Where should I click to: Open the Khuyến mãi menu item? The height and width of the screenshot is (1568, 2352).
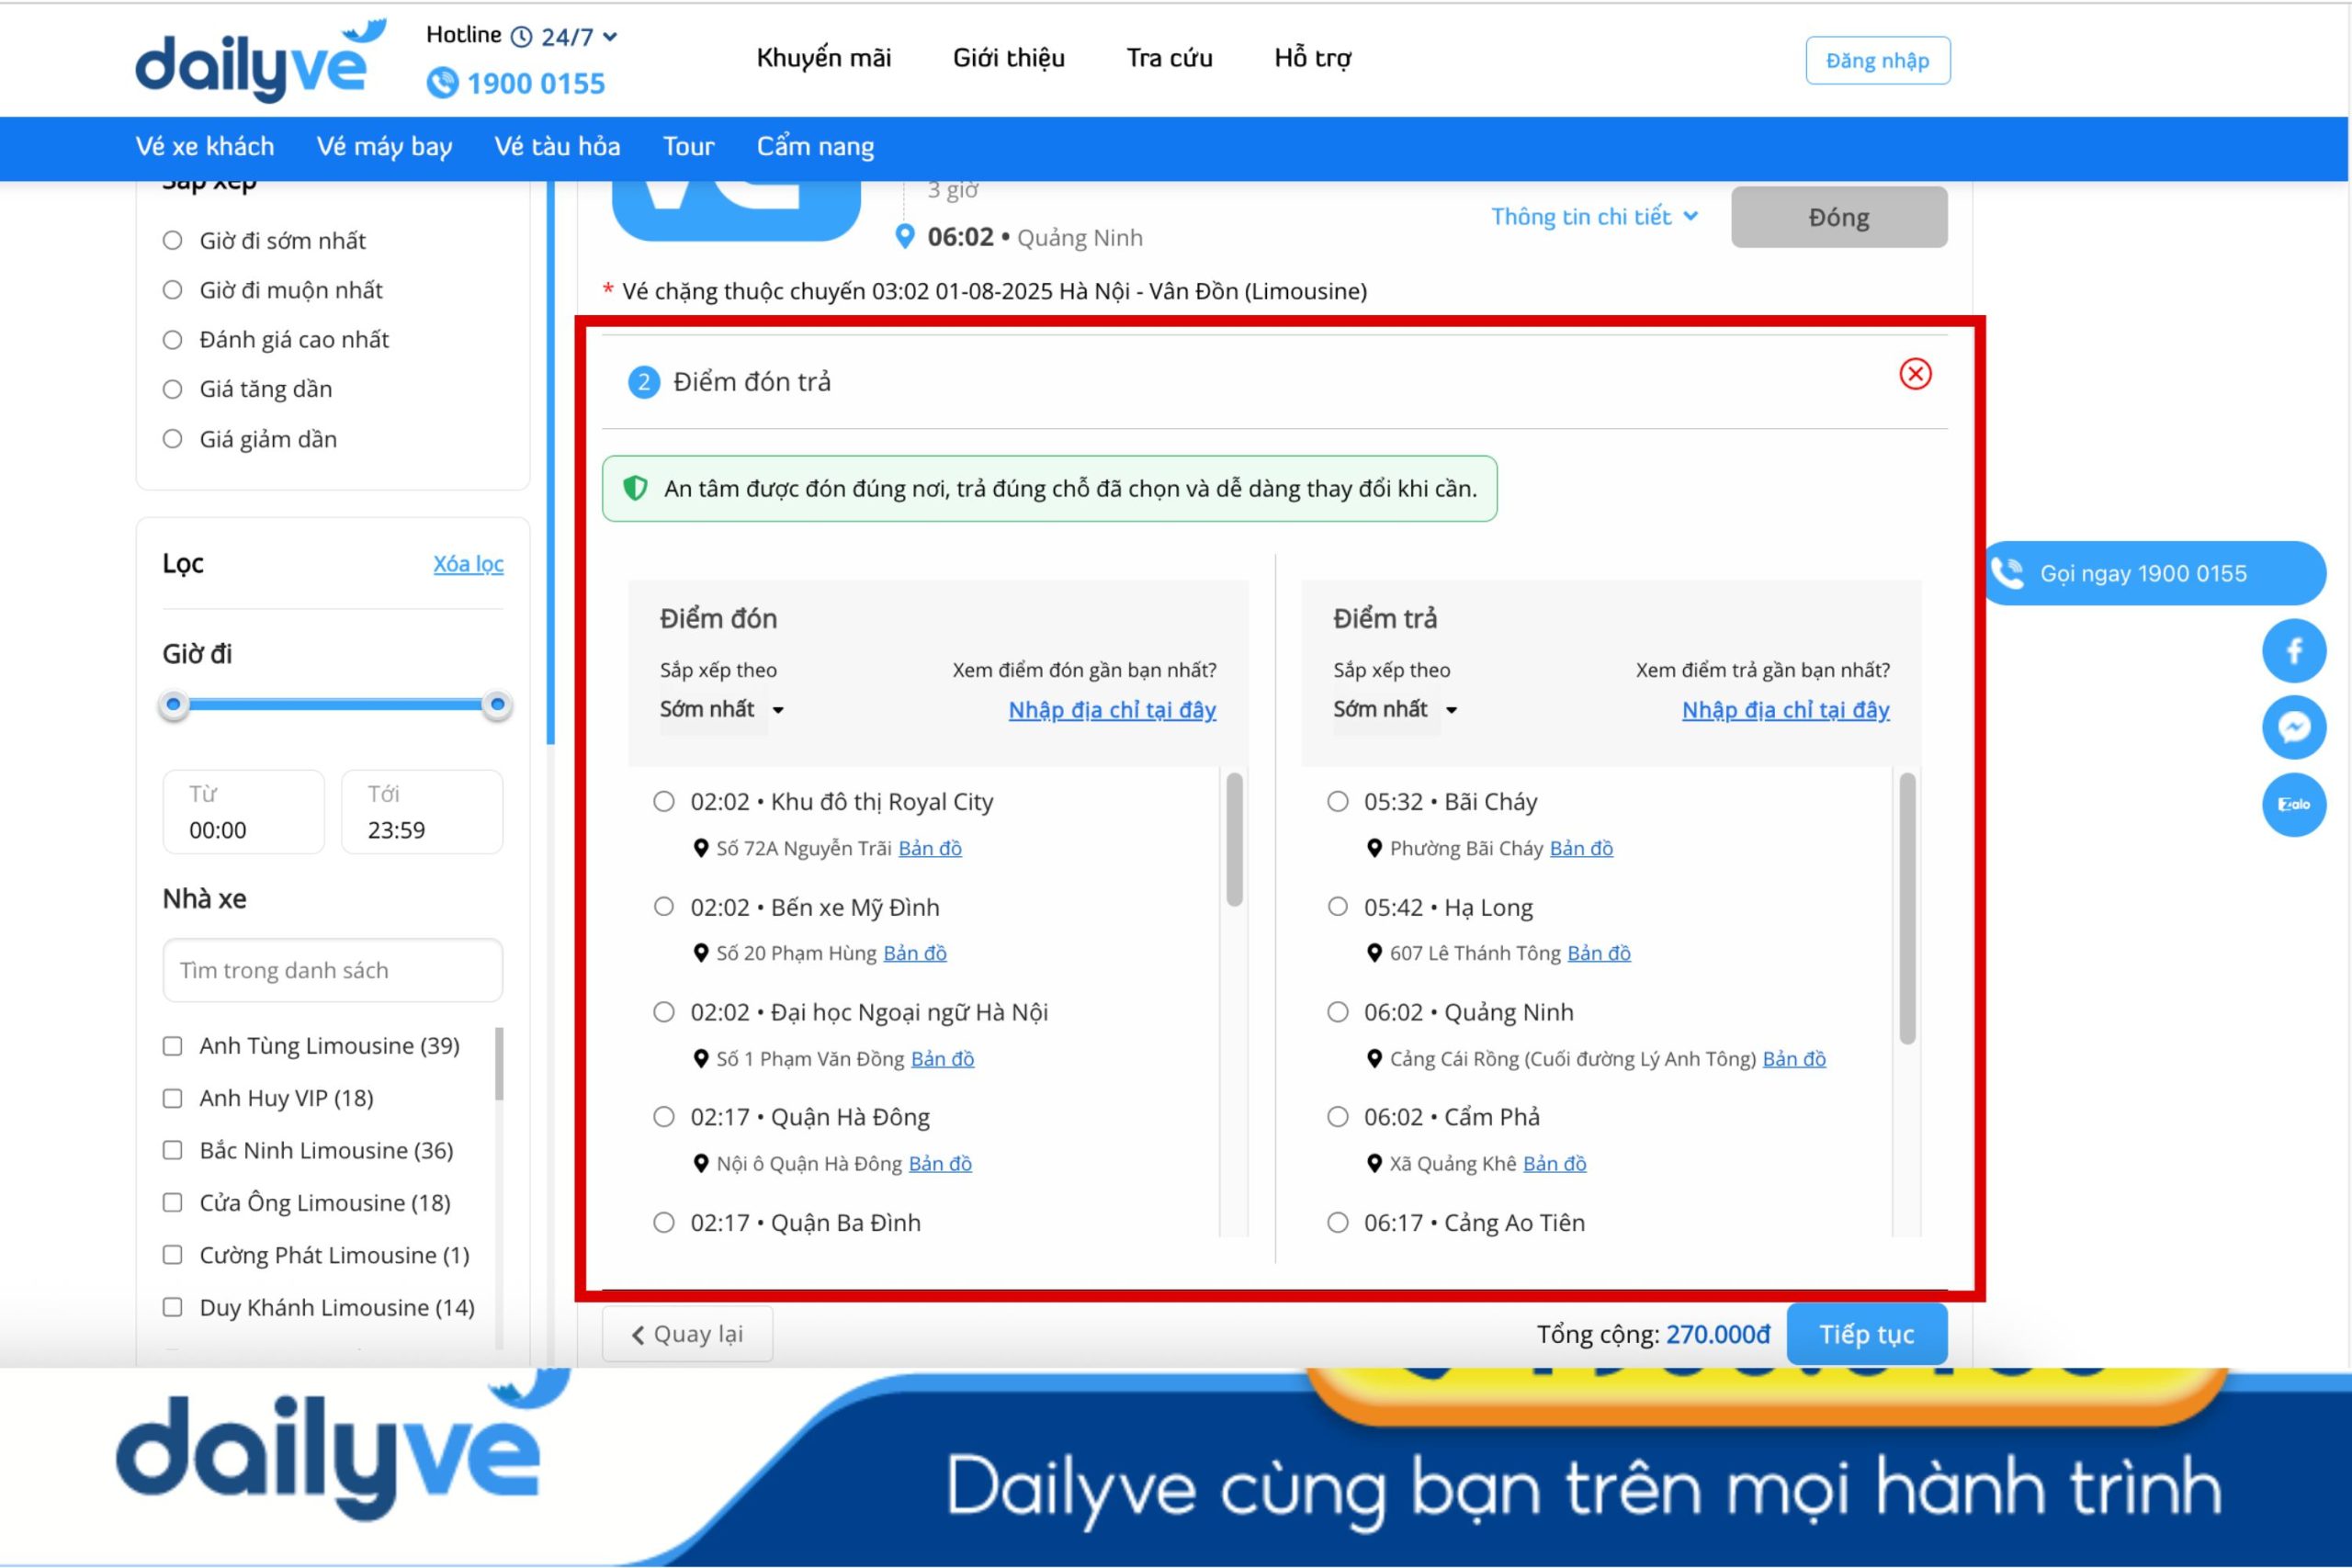(823, 58)
